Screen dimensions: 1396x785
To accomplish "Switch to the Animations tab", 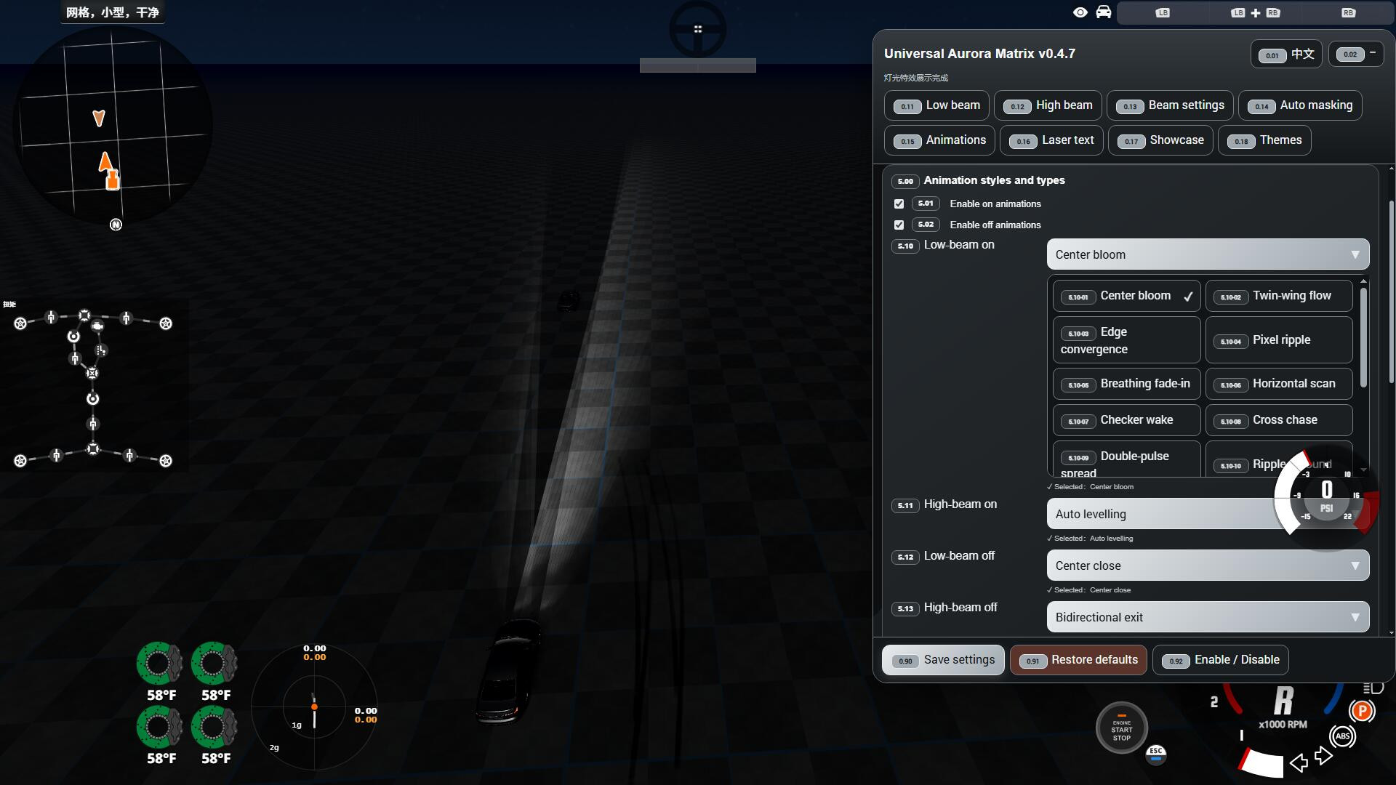I will click(939, 140).
